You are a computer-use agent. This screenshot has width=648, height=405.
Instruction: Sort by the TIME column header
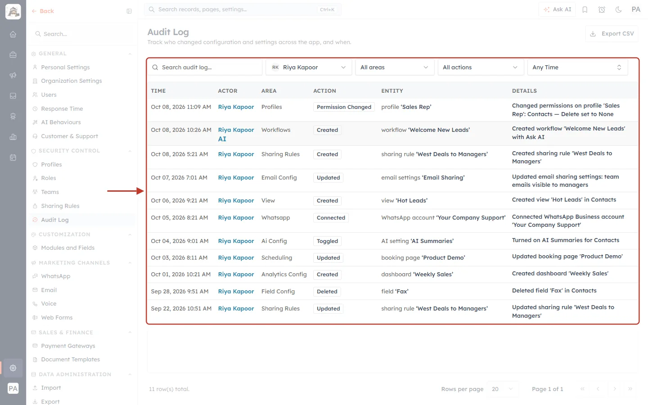pos(158,91)
